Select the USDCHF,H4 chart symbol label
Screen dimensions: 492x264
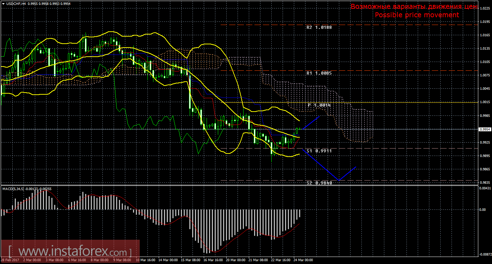tap(17, 4)
